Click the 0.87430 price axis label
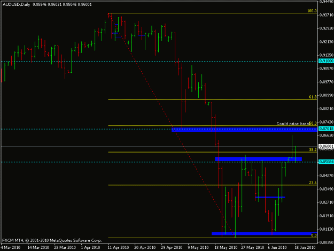The height and width of the screenshot is (251, 334). click(x=327, y=122)
